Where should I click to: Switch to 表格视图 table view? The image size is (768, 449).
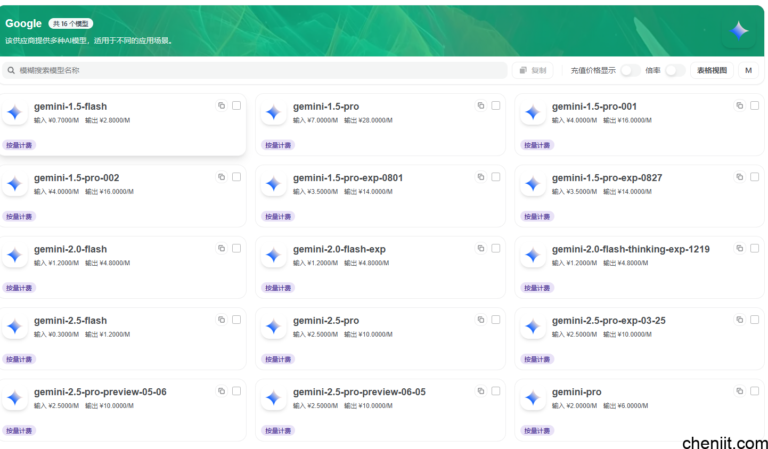[x=712, y=70]
